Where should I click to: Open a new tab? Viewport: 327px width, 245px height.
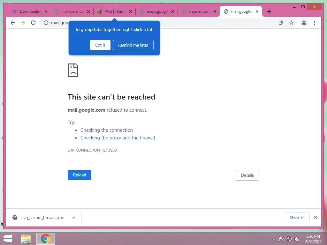(269, 11)
